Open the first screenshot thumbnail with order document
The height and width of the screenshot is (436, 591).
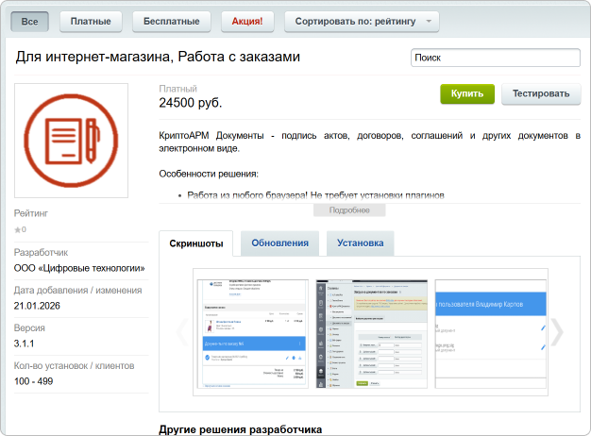[252, 334]
